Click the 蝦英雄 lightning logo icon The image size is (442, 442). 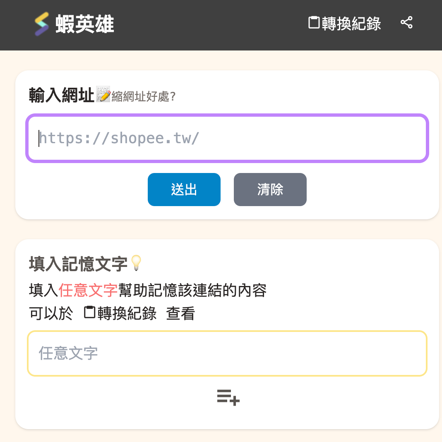coord(41,24)
